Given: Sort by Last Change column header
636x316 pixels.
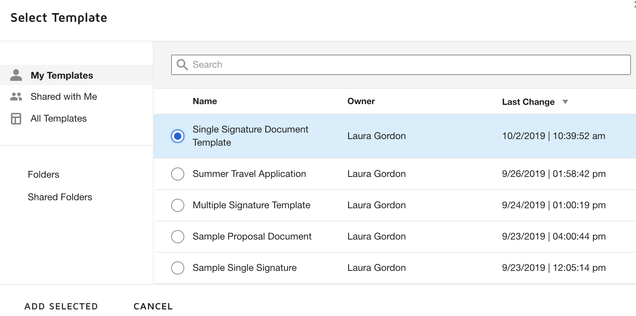Looking at the screenshot, I should click(528, 102).
